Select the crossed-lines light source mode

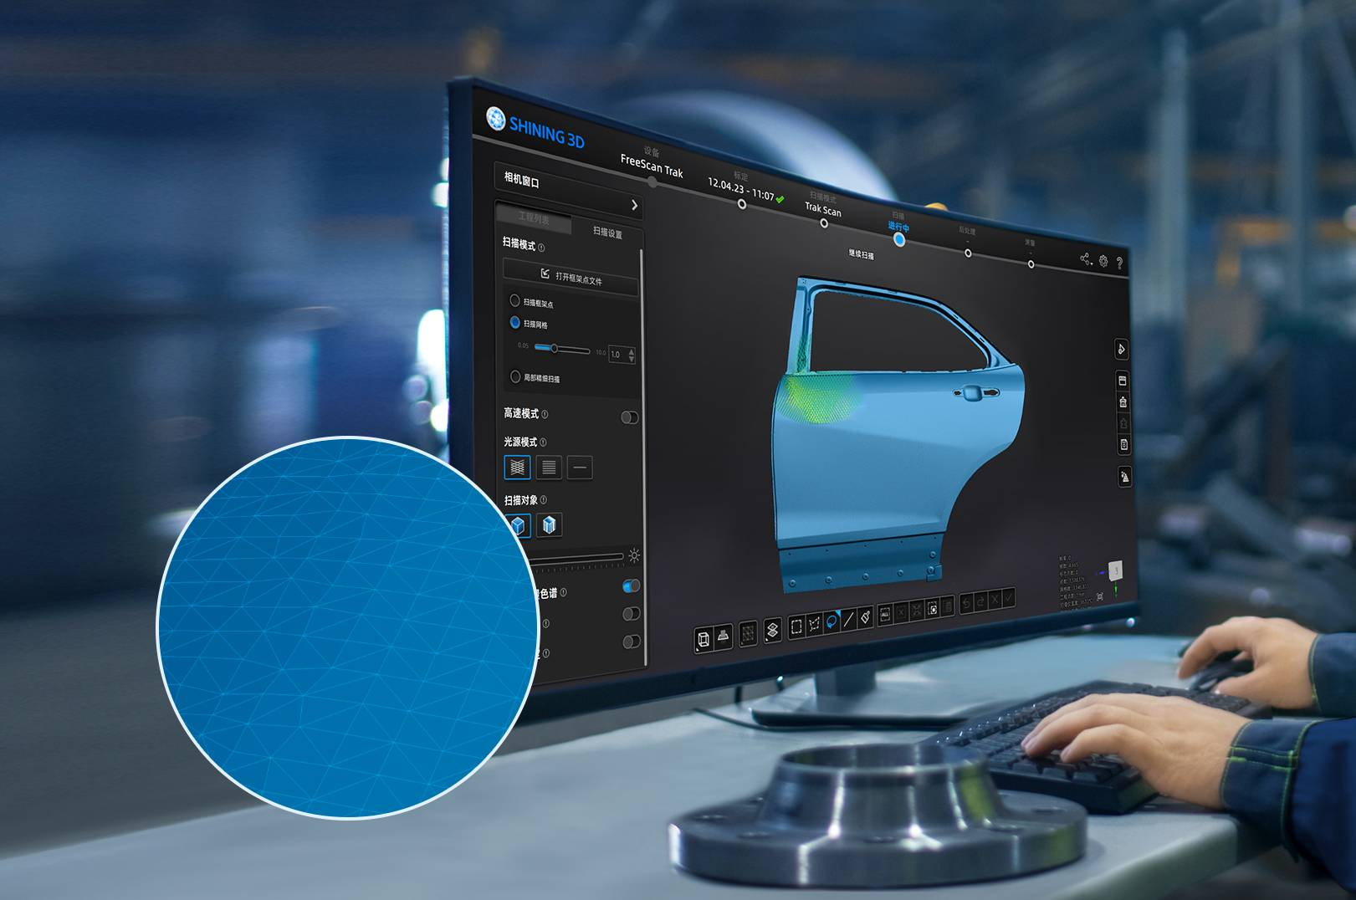tap(518, 467)
